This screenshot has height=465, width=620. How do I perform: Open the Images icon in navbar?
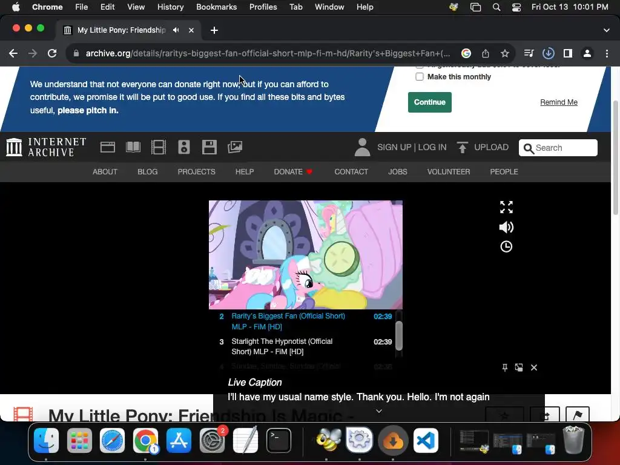[235, 147]
